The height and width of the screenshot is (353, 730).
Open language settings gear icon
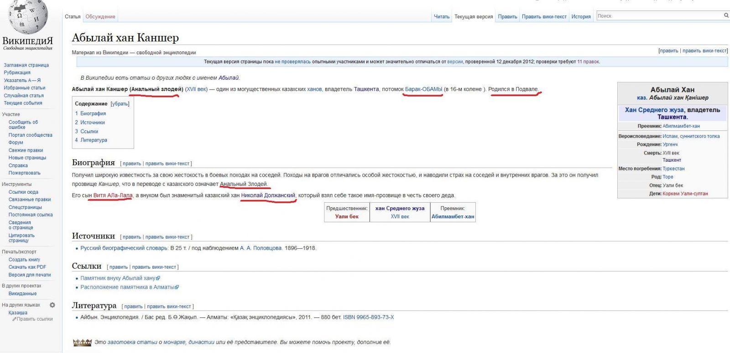pos(52,305)
